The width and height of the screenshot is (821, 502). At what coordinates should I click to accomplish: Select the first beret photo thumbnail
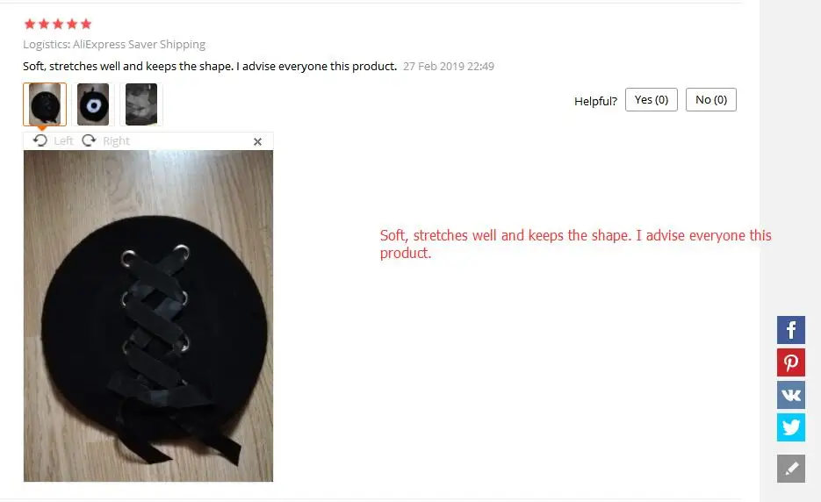pyautogui.click(x=45, y=104)
